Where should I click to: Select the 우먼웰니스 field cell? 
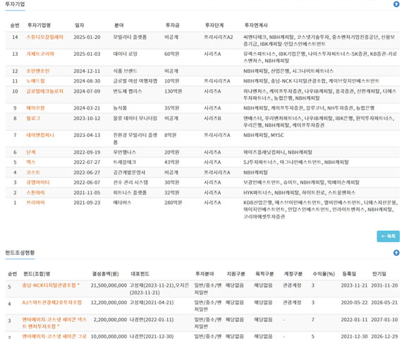pos(125,153)
